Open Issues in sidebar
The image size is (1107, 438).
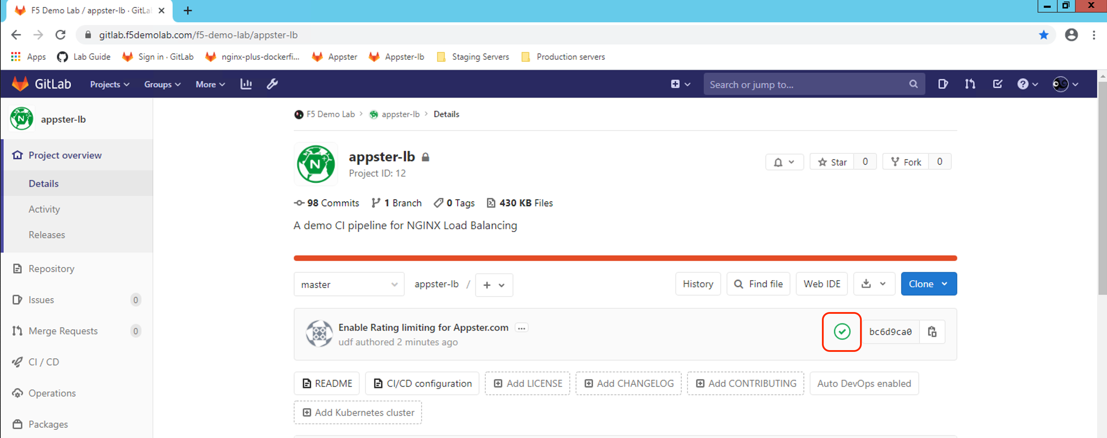click(41, 300)
